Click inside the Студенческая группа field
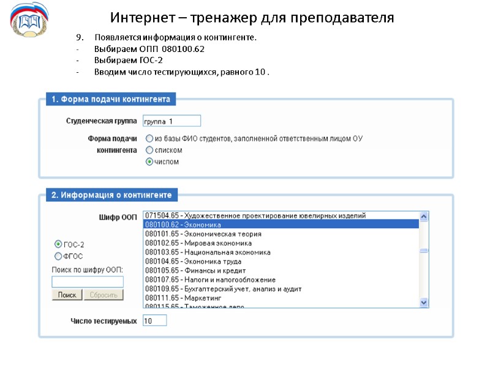 (x=170, y=120)
